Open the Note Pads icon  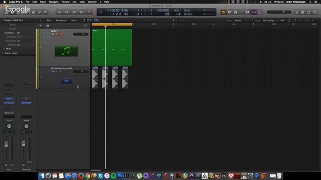303,12
